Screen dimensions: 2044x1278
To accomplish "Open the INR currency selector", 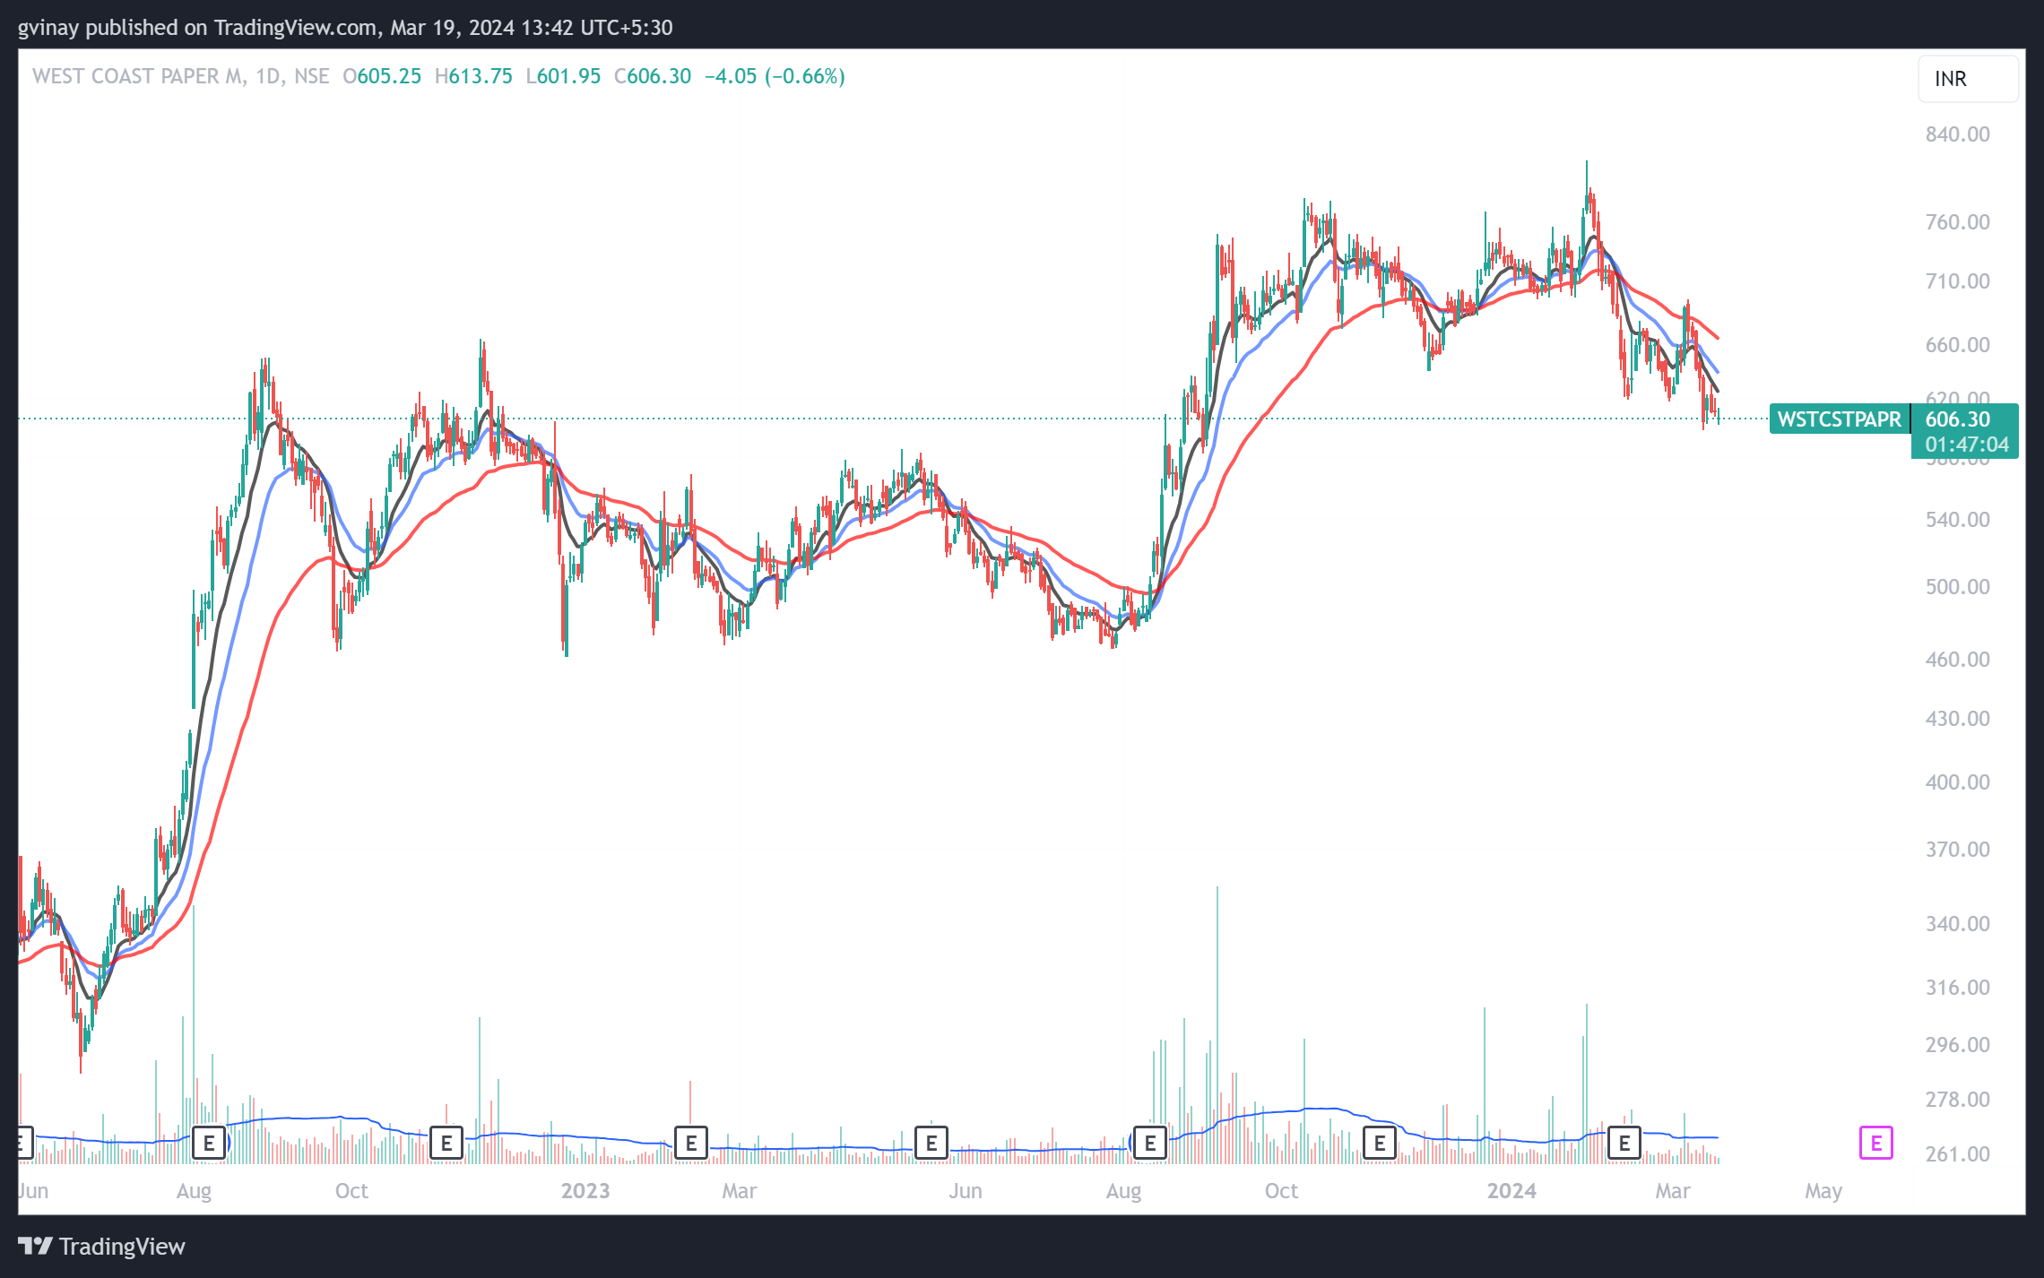I will (x=1968, y=79).
